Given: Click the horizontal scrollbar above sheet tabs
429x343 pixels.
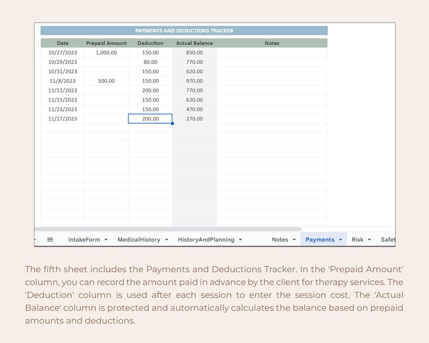Looking at the screenshot, I should [167, 229].
